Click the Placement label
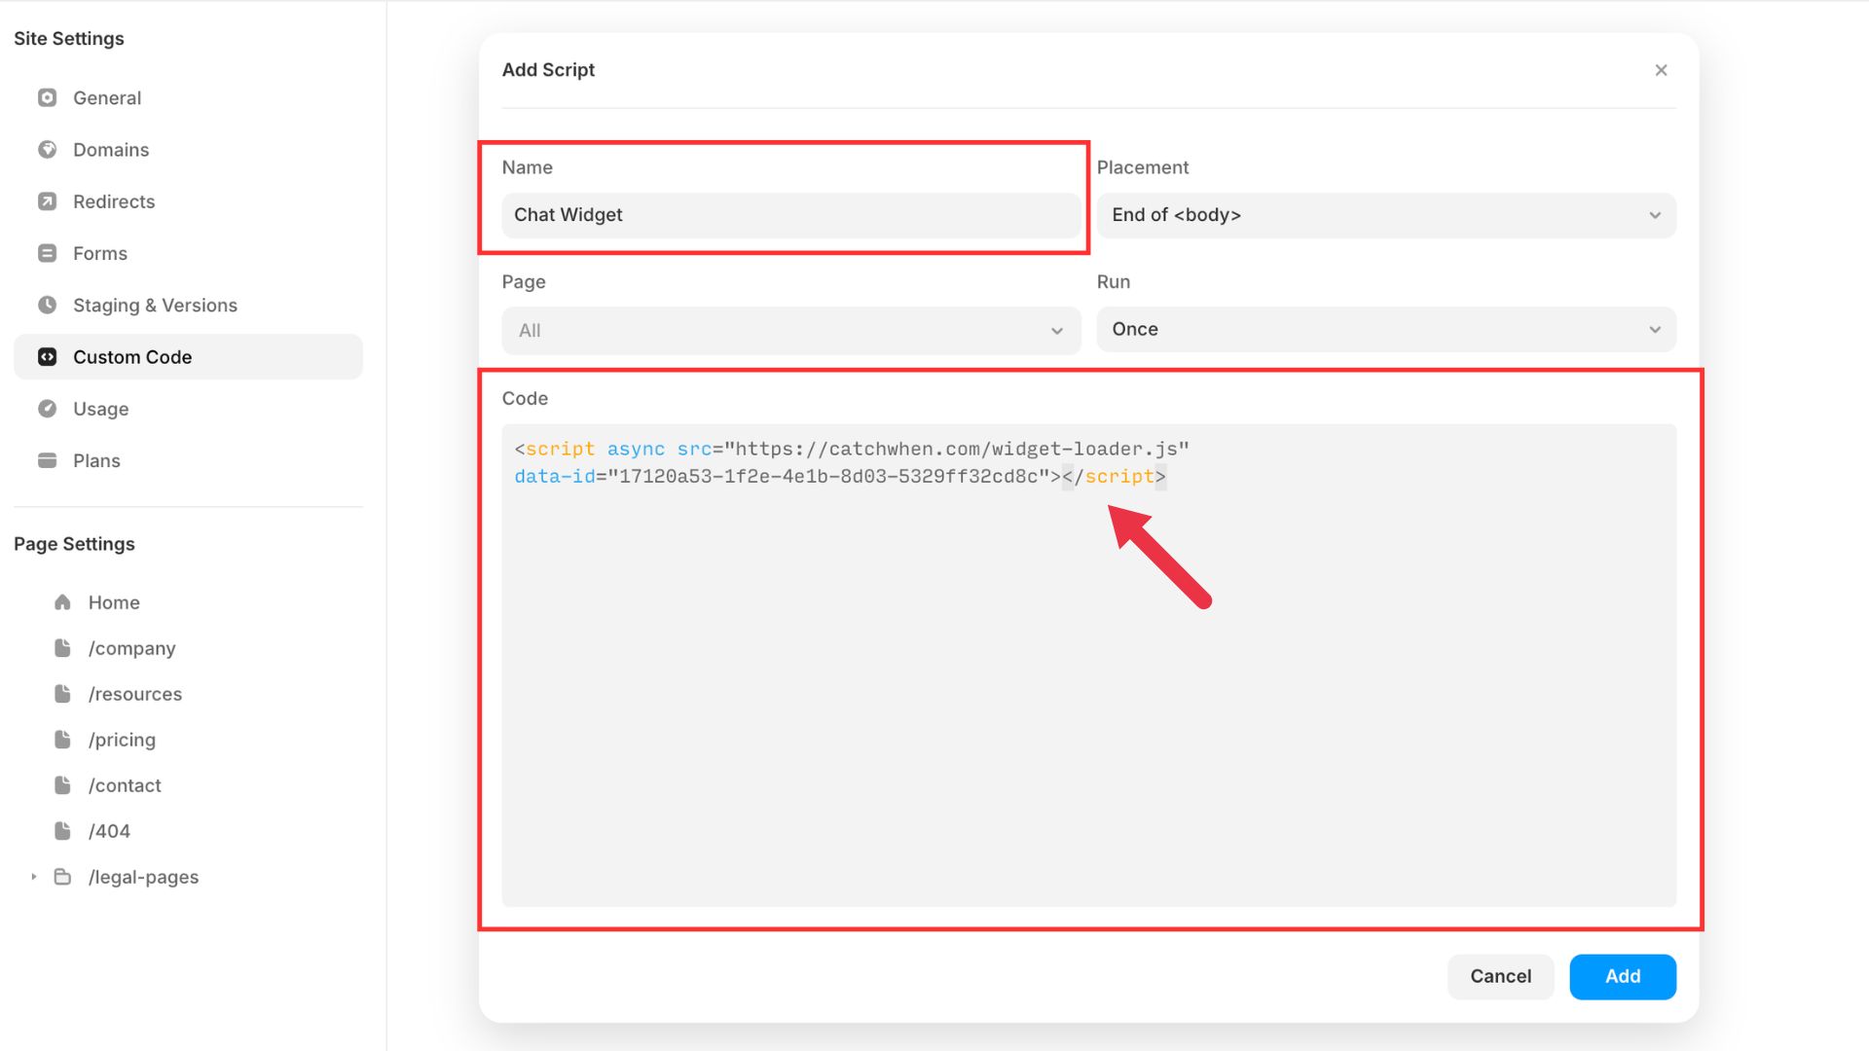 coord(1143,167)
